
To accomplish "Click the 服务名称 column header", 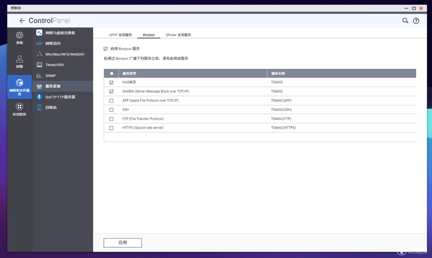I will tap(341, 73).
